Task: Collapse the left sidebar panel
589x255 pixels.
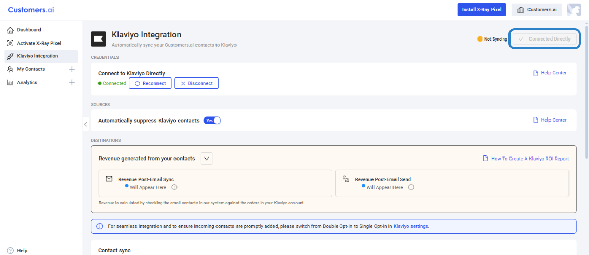Action: 86,124
